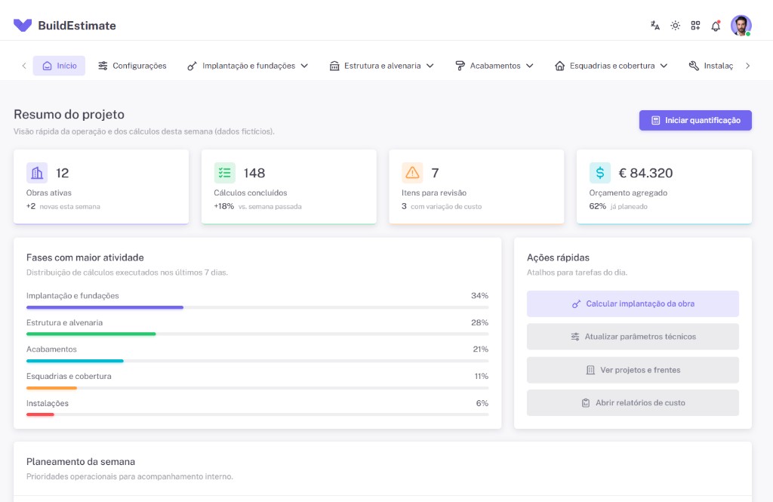
Task: Open the language translation icon
Action: 655,26
